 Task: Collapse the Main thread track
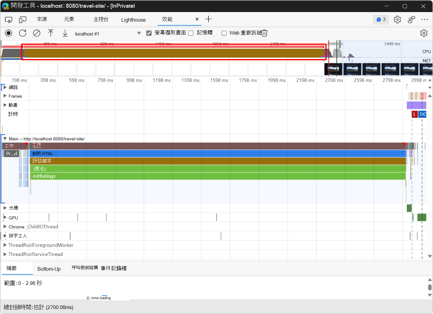[x=5, y=139]
